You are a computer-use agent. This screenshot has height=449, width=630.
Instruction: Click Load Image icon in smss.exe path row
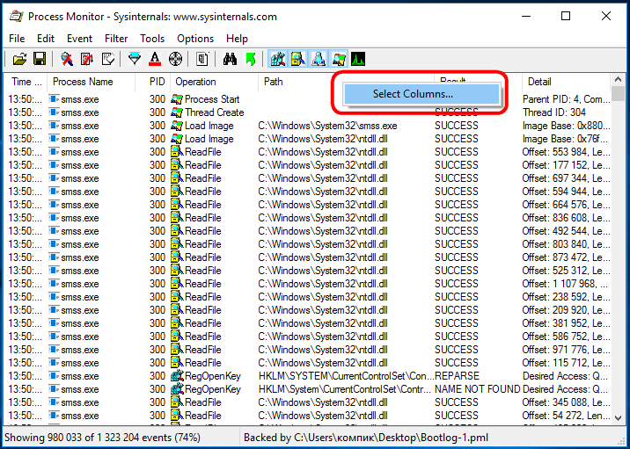pos(177,126)
